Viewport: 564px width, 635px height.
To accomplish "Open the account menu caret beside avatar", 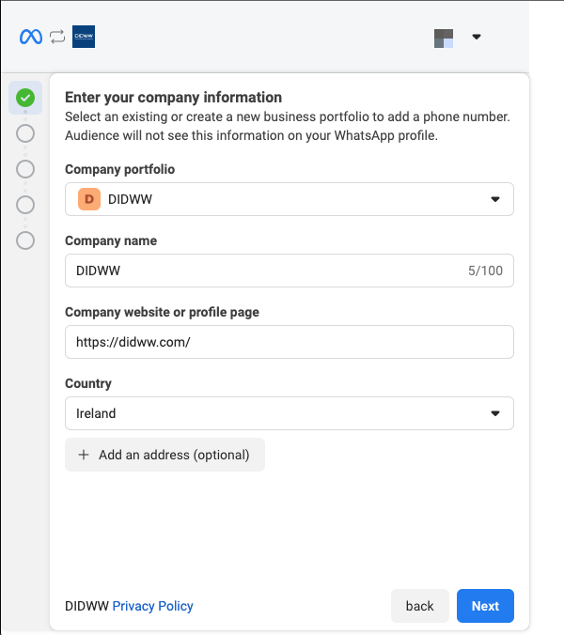I will point(477,38).
